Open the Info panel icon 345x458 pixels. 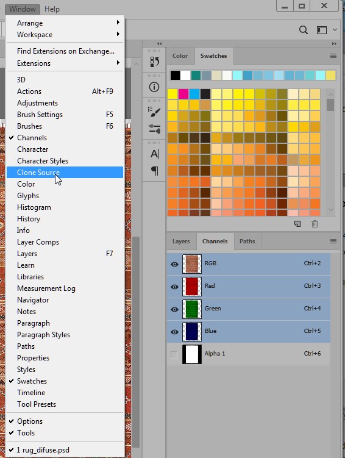pyautogui.click(x=154, y=87)
